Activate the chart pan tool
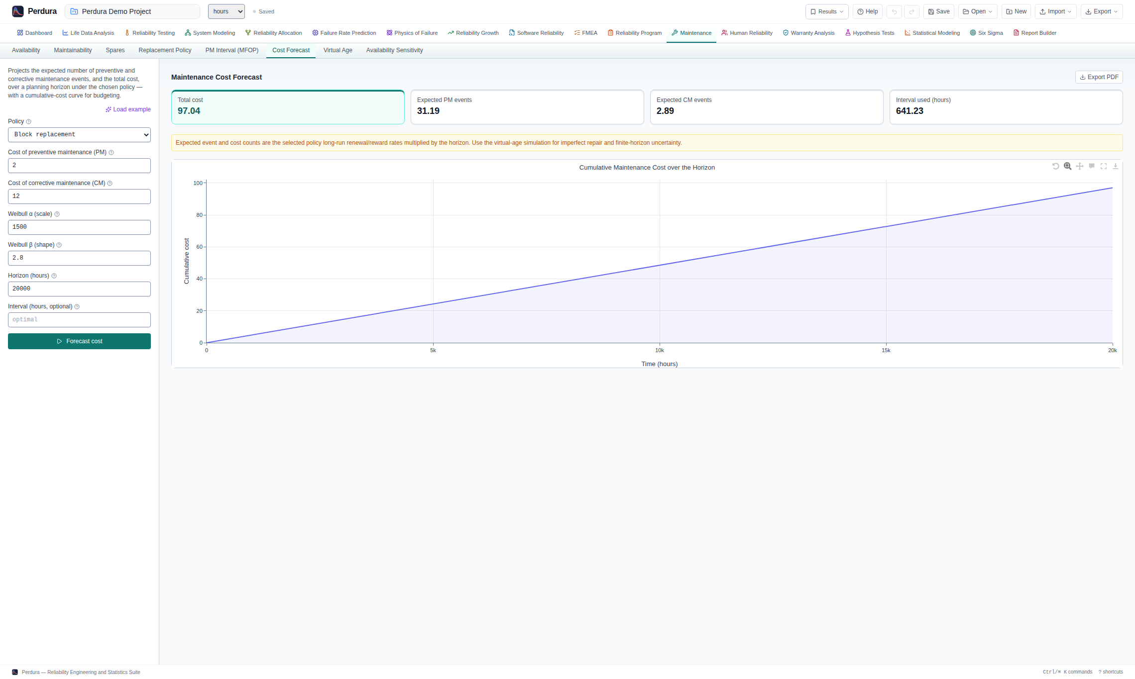 pyautogui.click(x=1079, y=166)
